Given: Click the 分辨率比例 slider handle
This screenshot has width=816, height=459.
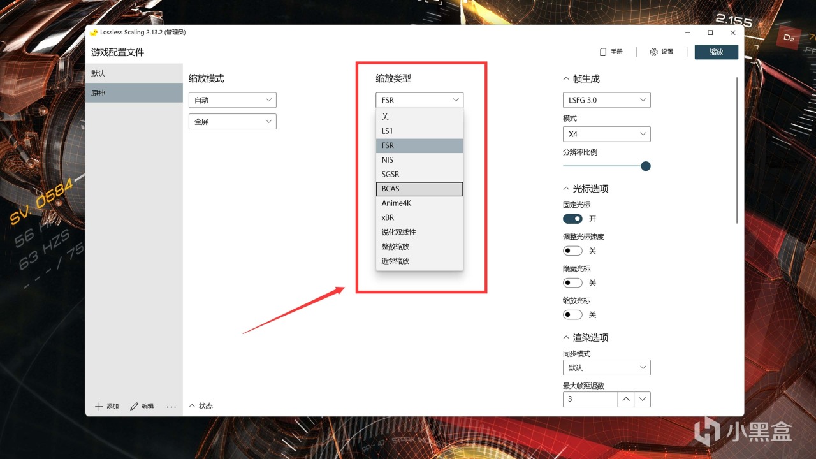Looking at the screenshot, I should pyautogui.click(x=646, y=166).
